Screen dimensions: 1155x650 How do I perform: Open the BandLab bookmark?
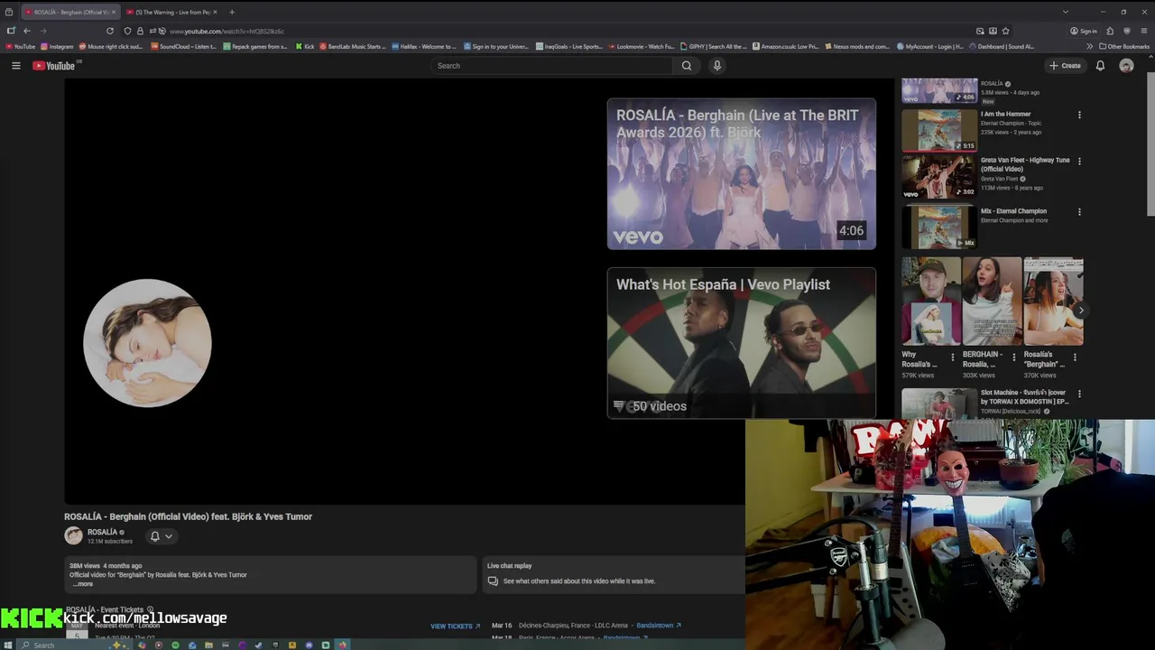pos(353,46)
